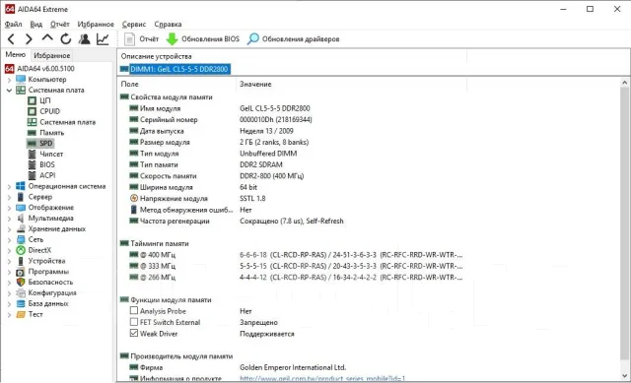Expand the Отображение node
Viewport: 631px width, 383px height.
pos(9,208)
